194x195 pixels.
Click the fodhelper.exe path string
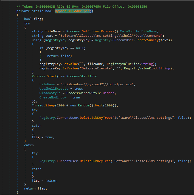tap(97, 84)
